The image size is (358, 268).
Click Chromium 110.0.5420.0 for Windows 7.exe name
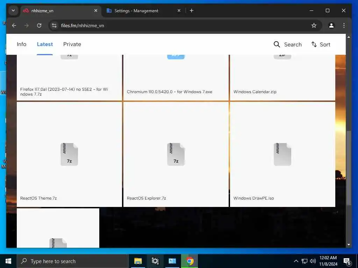click(170, 92)
